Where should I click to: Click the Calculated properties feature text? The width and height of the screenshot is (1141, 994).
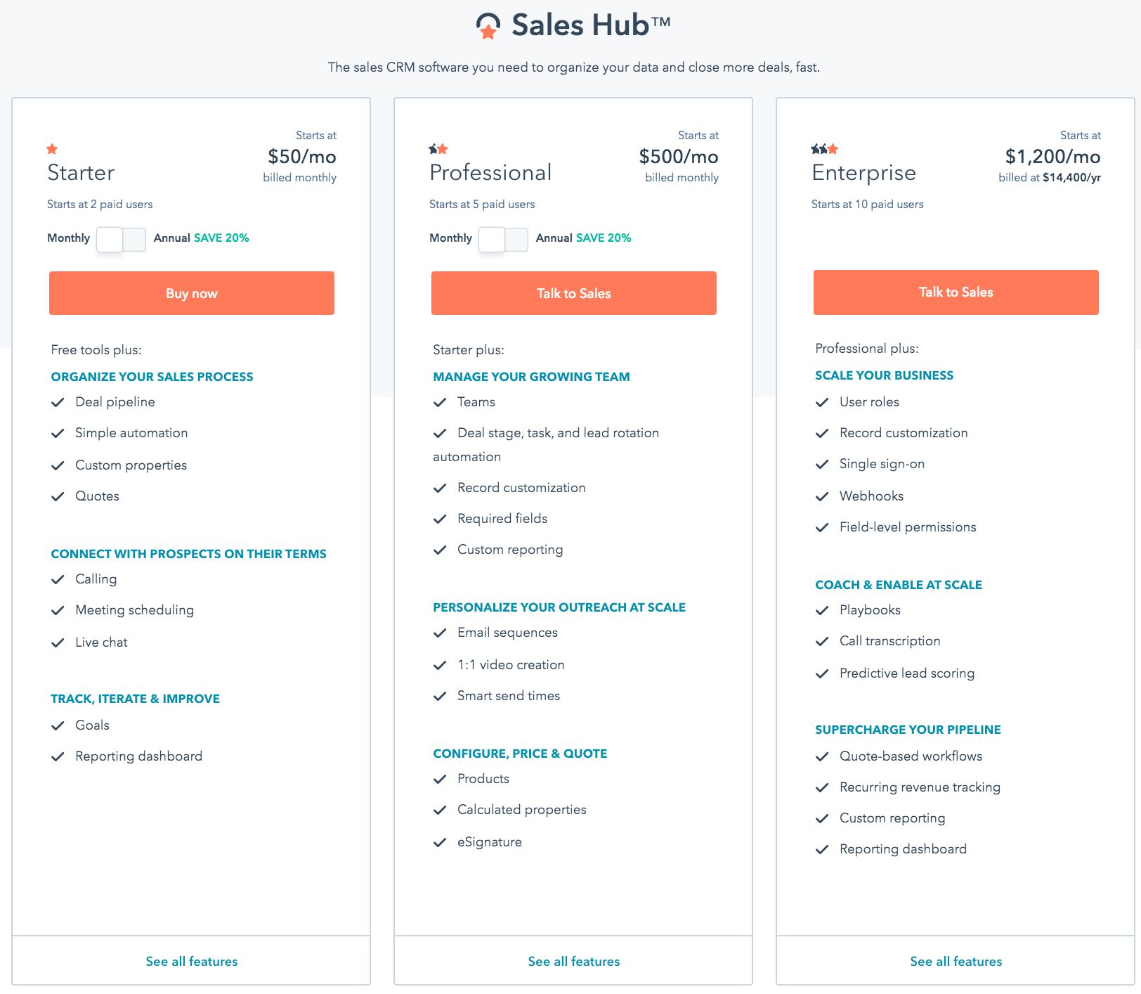[521, 810]
